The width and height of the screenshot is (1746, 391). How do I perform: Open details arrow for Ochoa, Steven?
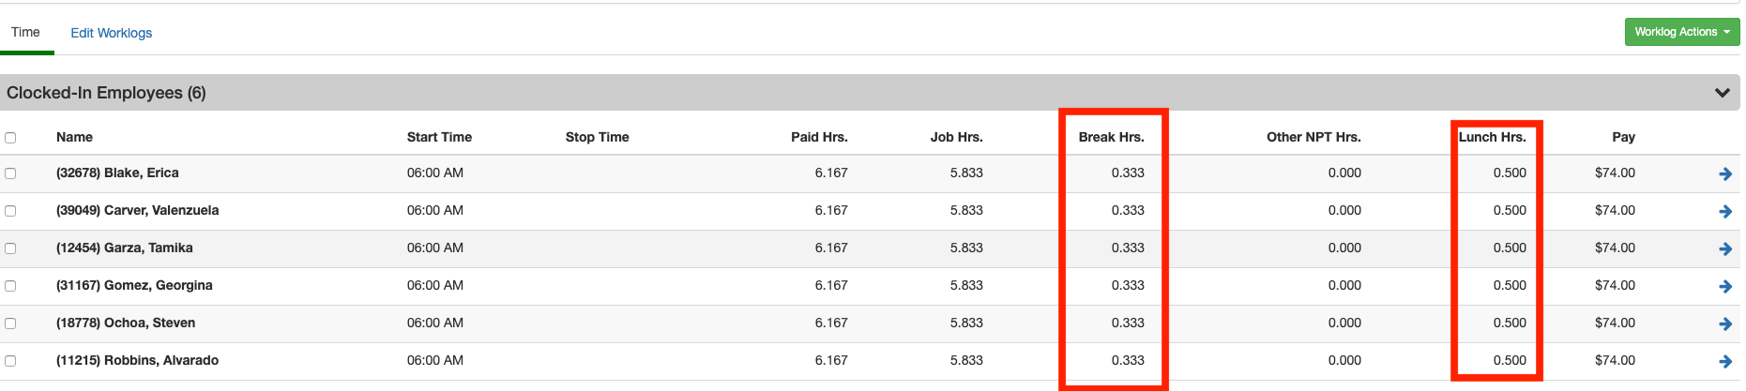pyautogui.click(x=1724, y=323)
